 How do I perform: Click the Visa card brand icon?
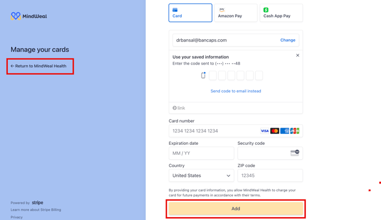coord(265,131)
